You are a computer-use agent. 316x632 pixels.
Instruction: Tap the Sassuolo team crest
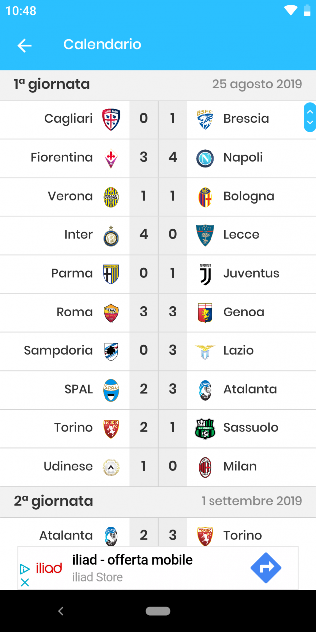205,428
